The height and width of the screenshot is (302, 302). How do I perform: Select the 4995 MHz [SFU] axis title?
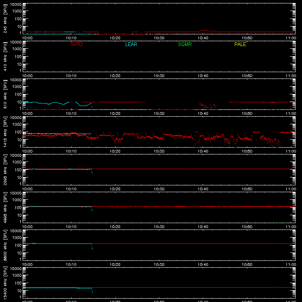click(x=5, y=207)
